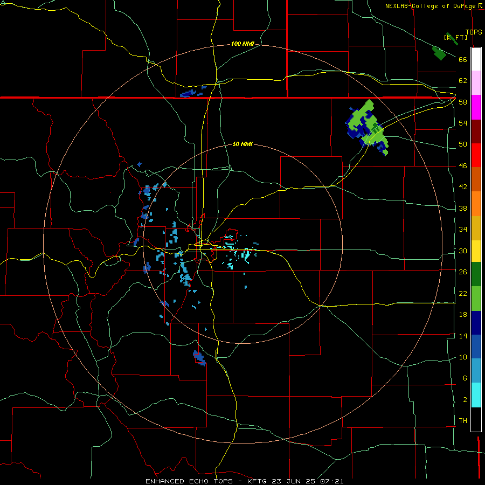Click the bright red legend band
485x485 pixels.
(476, 155)
